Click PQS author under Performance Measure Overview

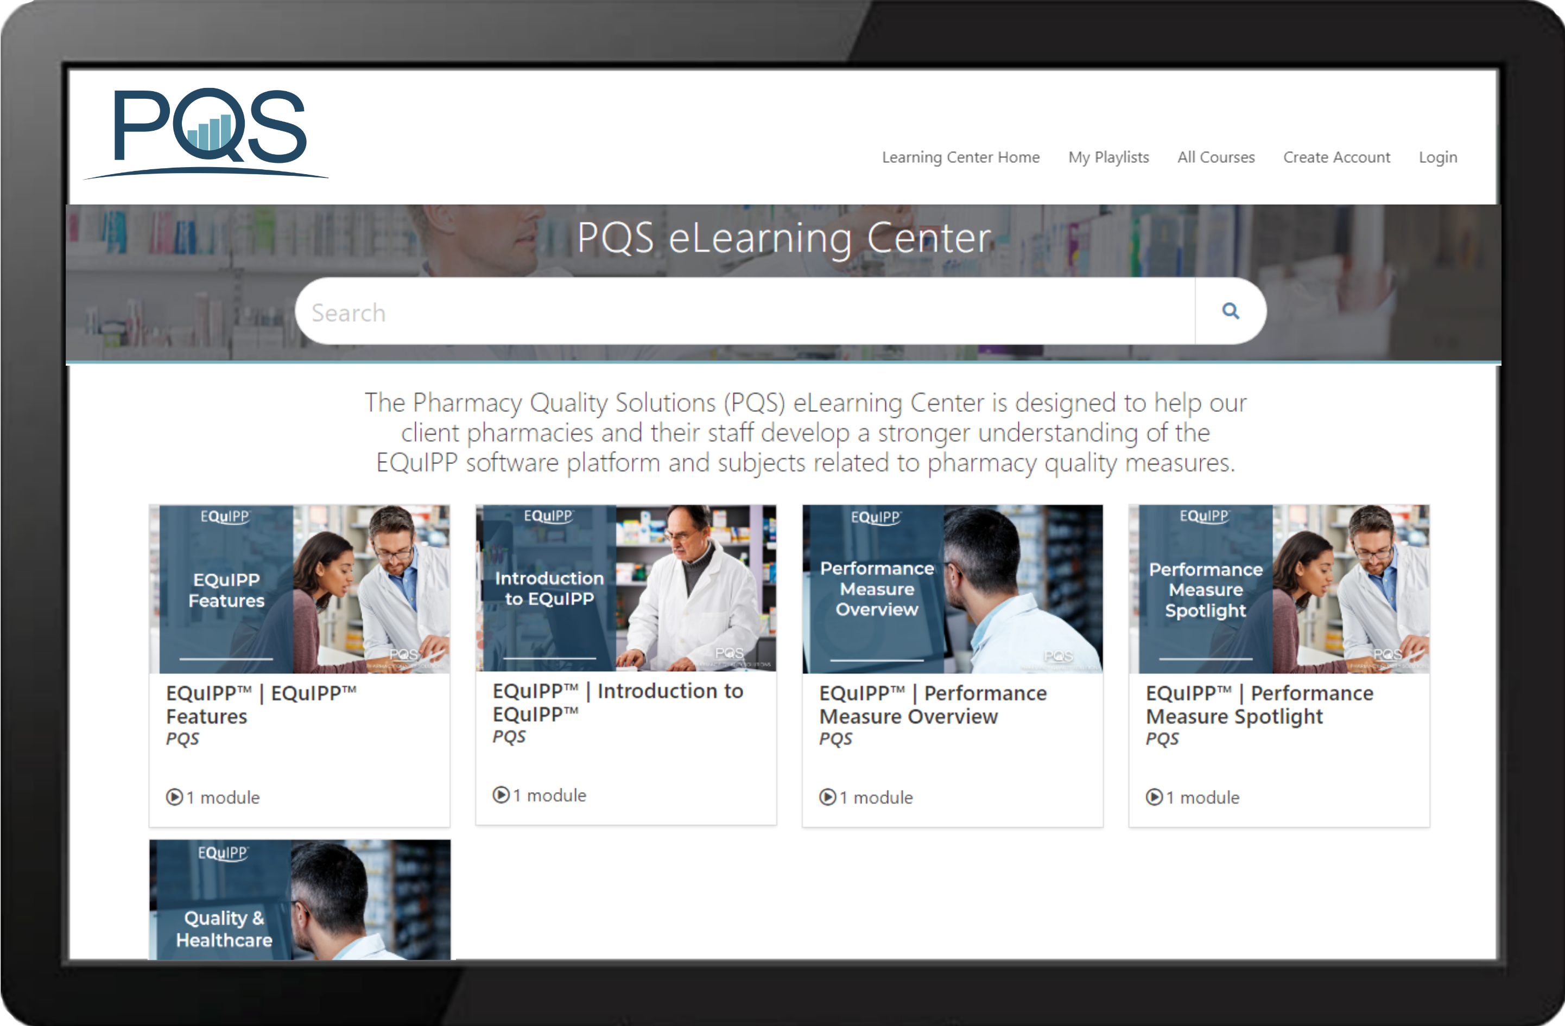(x=836, y=740)
